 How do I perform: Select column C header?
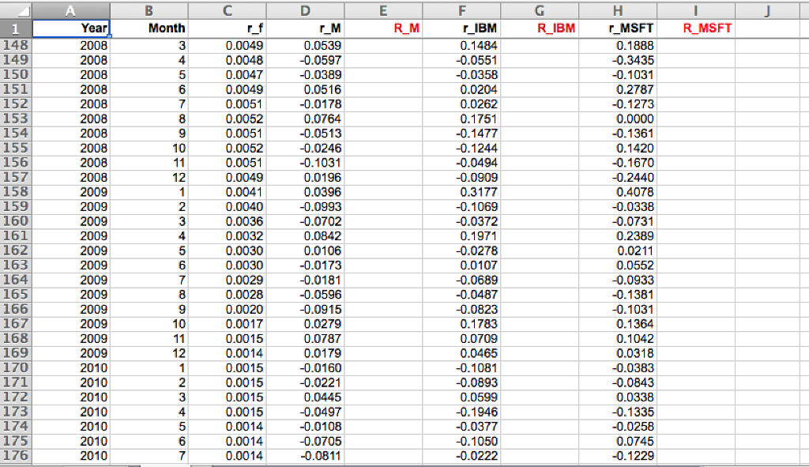tap(227, 10)
